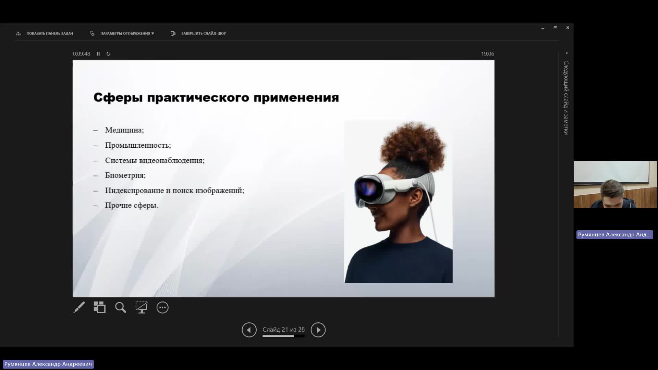Open more slide show options menu
Viewport: 658px width, 370px height.
(x=162, y=307)
